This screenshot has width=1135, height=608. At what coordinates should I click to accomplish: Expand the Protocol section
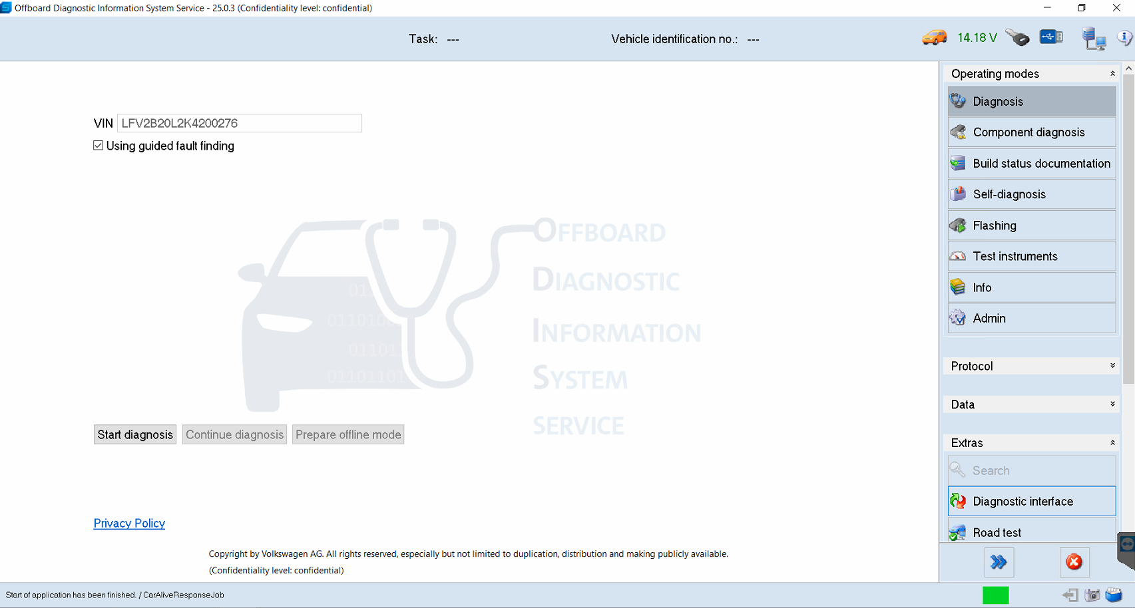[x=1112, y=366]
